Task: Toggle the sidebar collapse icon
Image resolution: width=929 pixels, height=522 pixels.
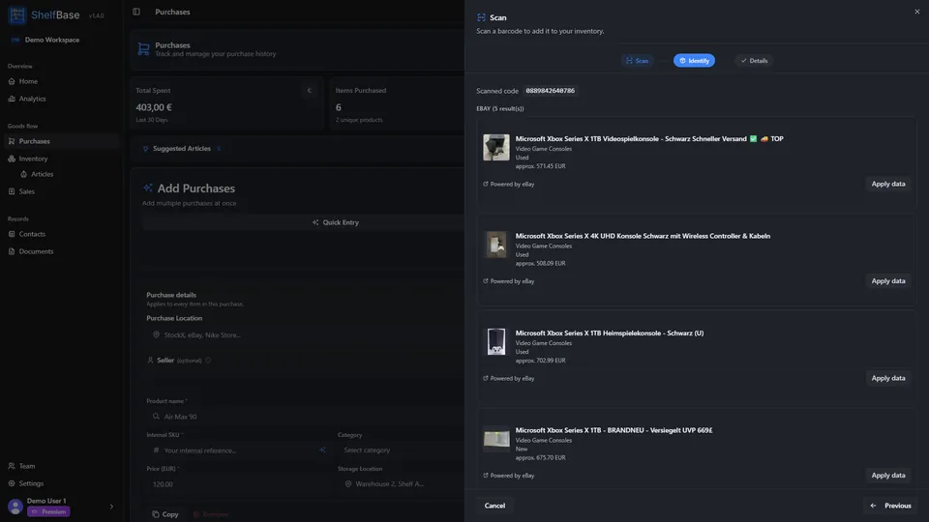Action: click(136, 12)
